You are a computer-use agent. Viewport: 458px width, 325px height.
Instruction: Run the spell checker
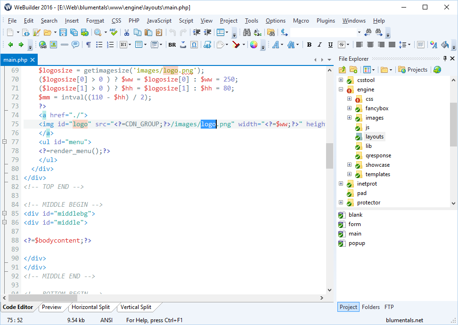113,32
